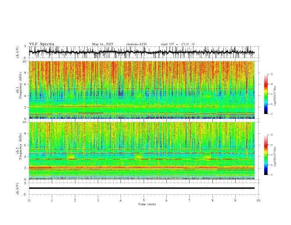291x225 pixels.
Task: Click the time axis tick label '9'
Action: (x=235, y=200)
